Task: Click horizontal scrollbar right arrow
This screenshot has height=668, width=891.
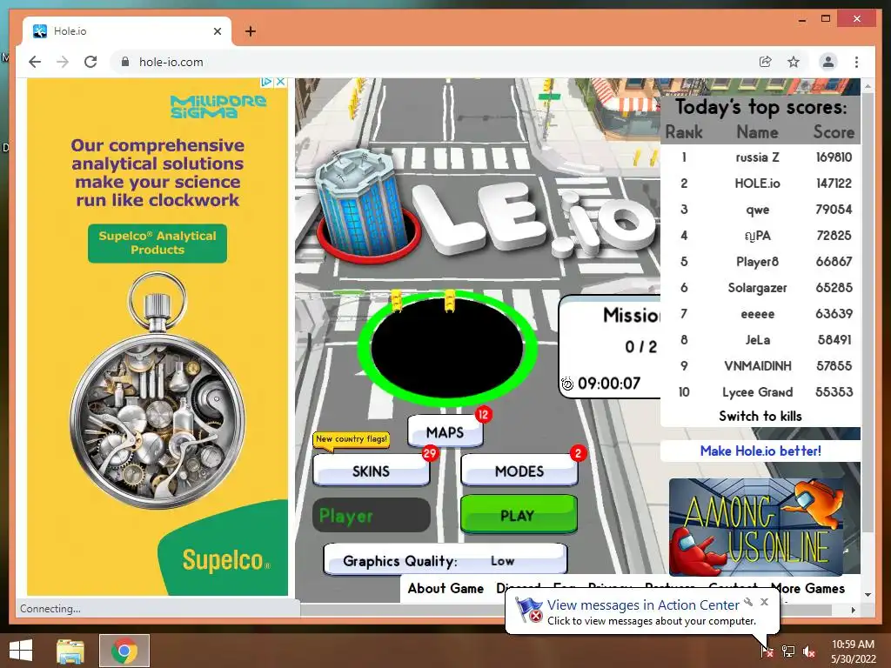Action: (853, 610)
